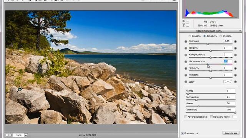Raise Насыщенность with the plus icon
This screenshot has height=138, width=246.
click(235, 62)
